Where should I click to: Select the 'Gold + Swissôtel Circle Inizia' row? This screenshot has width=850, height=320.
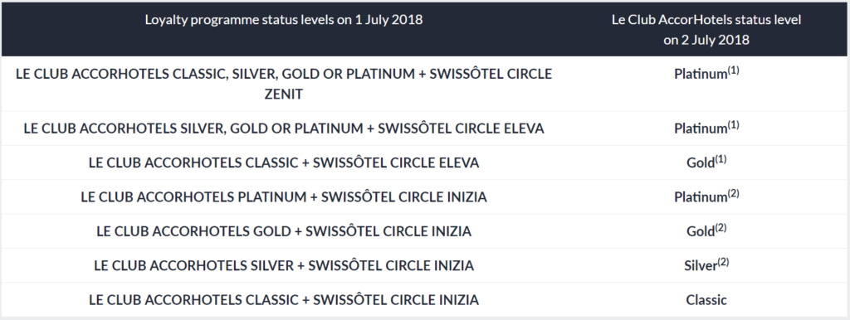click(284, 231)
